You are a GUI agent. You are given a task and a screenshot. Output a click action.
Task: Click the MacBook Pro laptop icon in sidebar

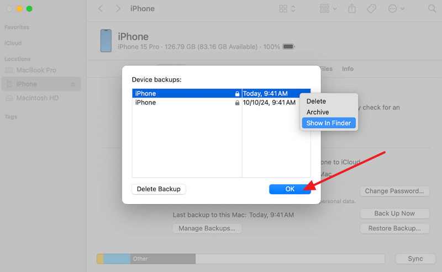(x=9, y=70)
